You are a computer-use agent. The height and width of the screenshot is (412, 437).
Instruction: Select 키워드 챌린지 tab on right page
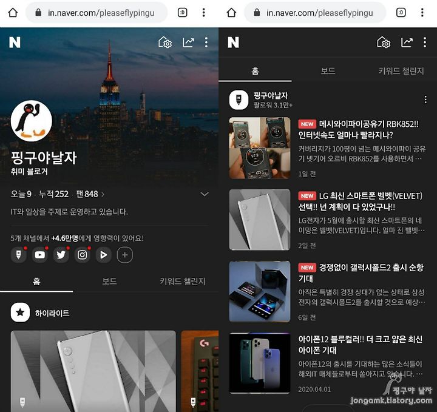401,72
